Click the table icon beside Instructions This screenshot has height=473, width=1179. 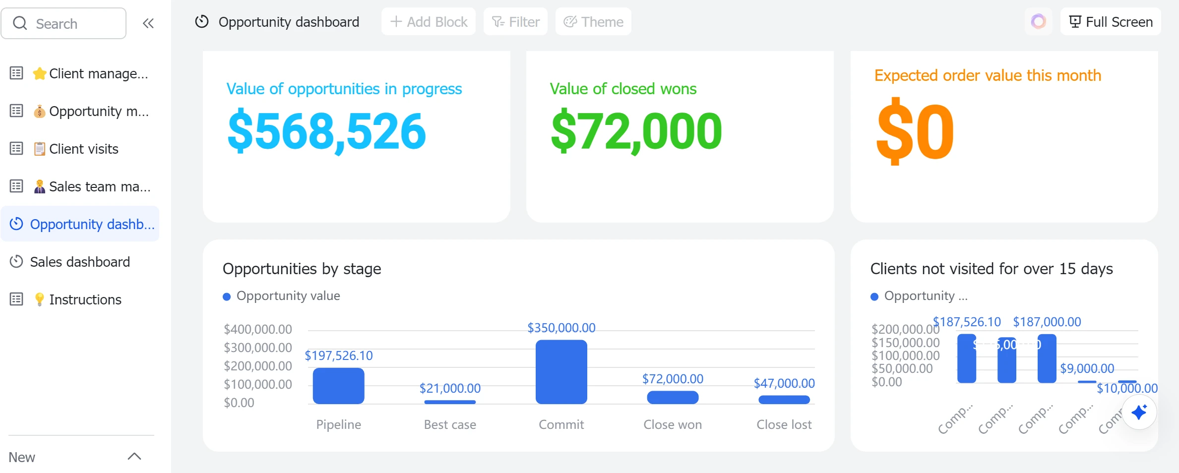[16, 299]
